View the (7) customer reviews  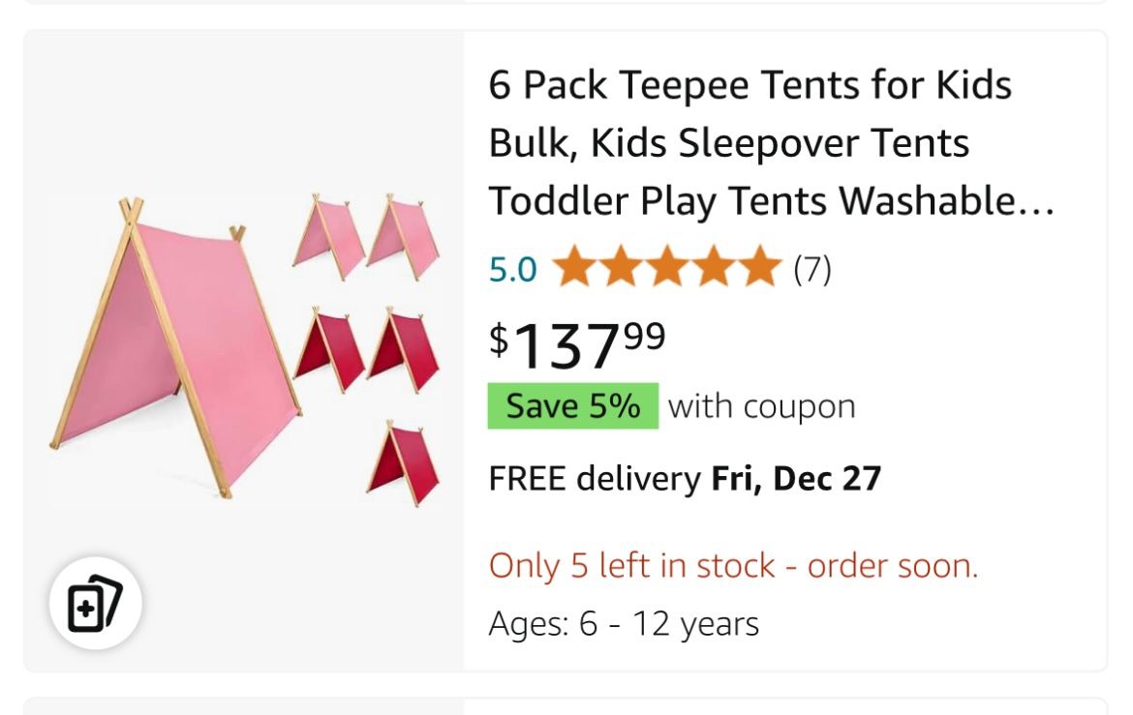coord(811,269)
